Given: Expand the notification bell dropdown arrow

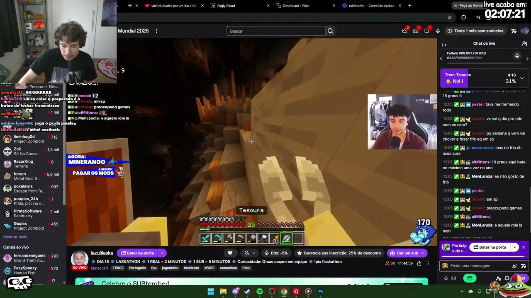Looking at the screenshot, I should tap(254, 253).
